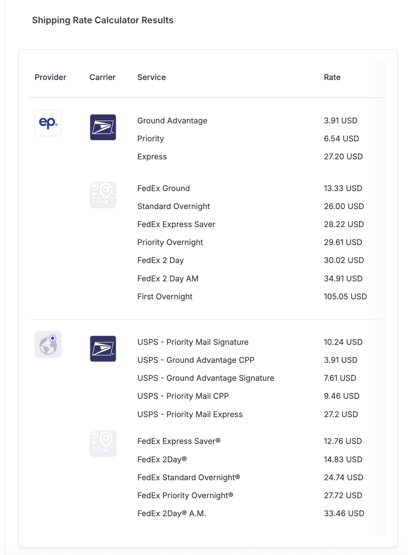Image resolution: width=408 pixels, height=555 pixels.
Task: Click the Service column header
Action: click(x=152, y=77)
